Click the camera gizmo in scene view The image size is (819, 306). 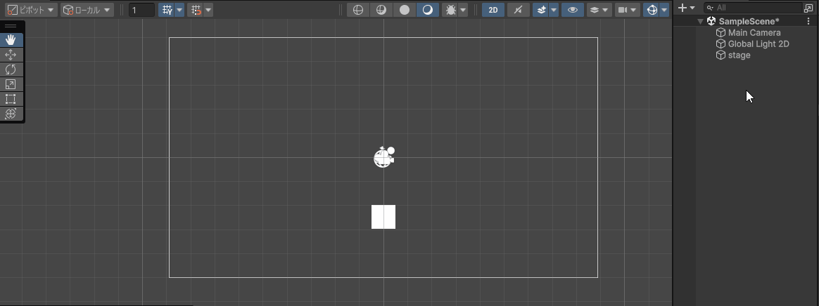(384, 157)
